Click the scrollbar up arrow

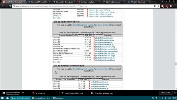click(x=176, y=10)
